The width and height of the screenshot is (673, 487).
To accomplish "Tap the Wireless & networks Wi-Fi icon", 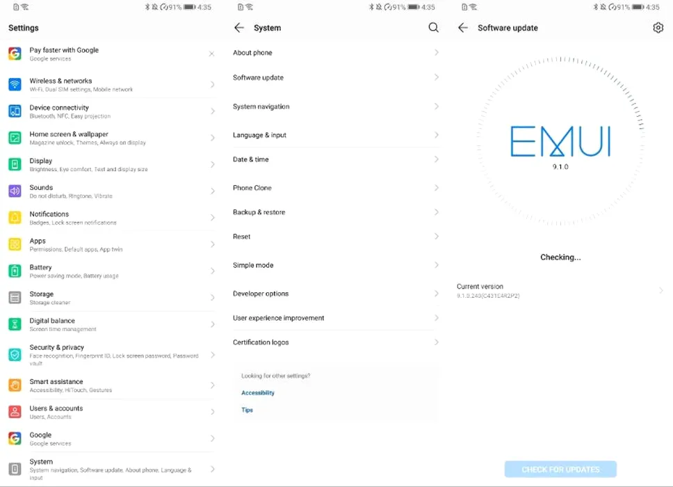I will point(15,84).
